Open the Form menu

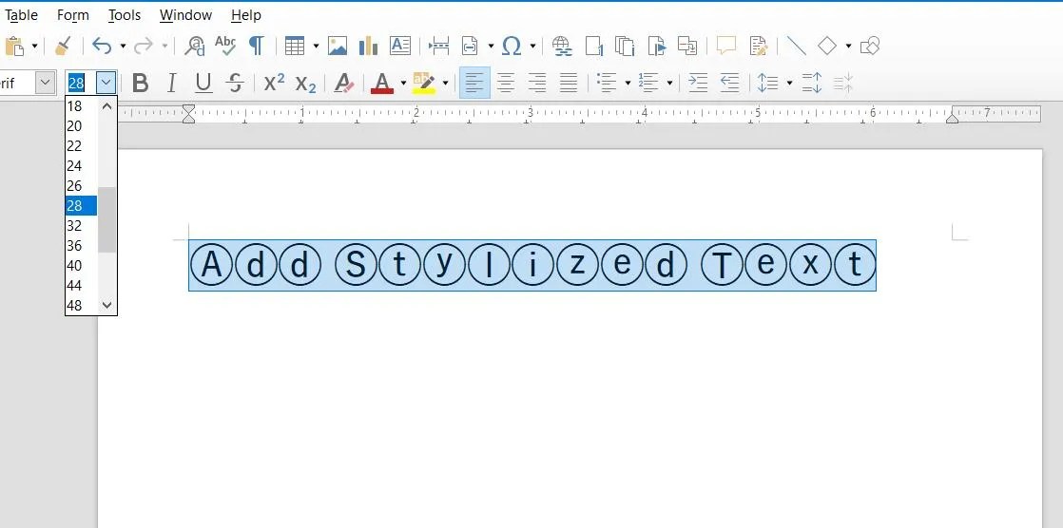[x=72, y=15]
